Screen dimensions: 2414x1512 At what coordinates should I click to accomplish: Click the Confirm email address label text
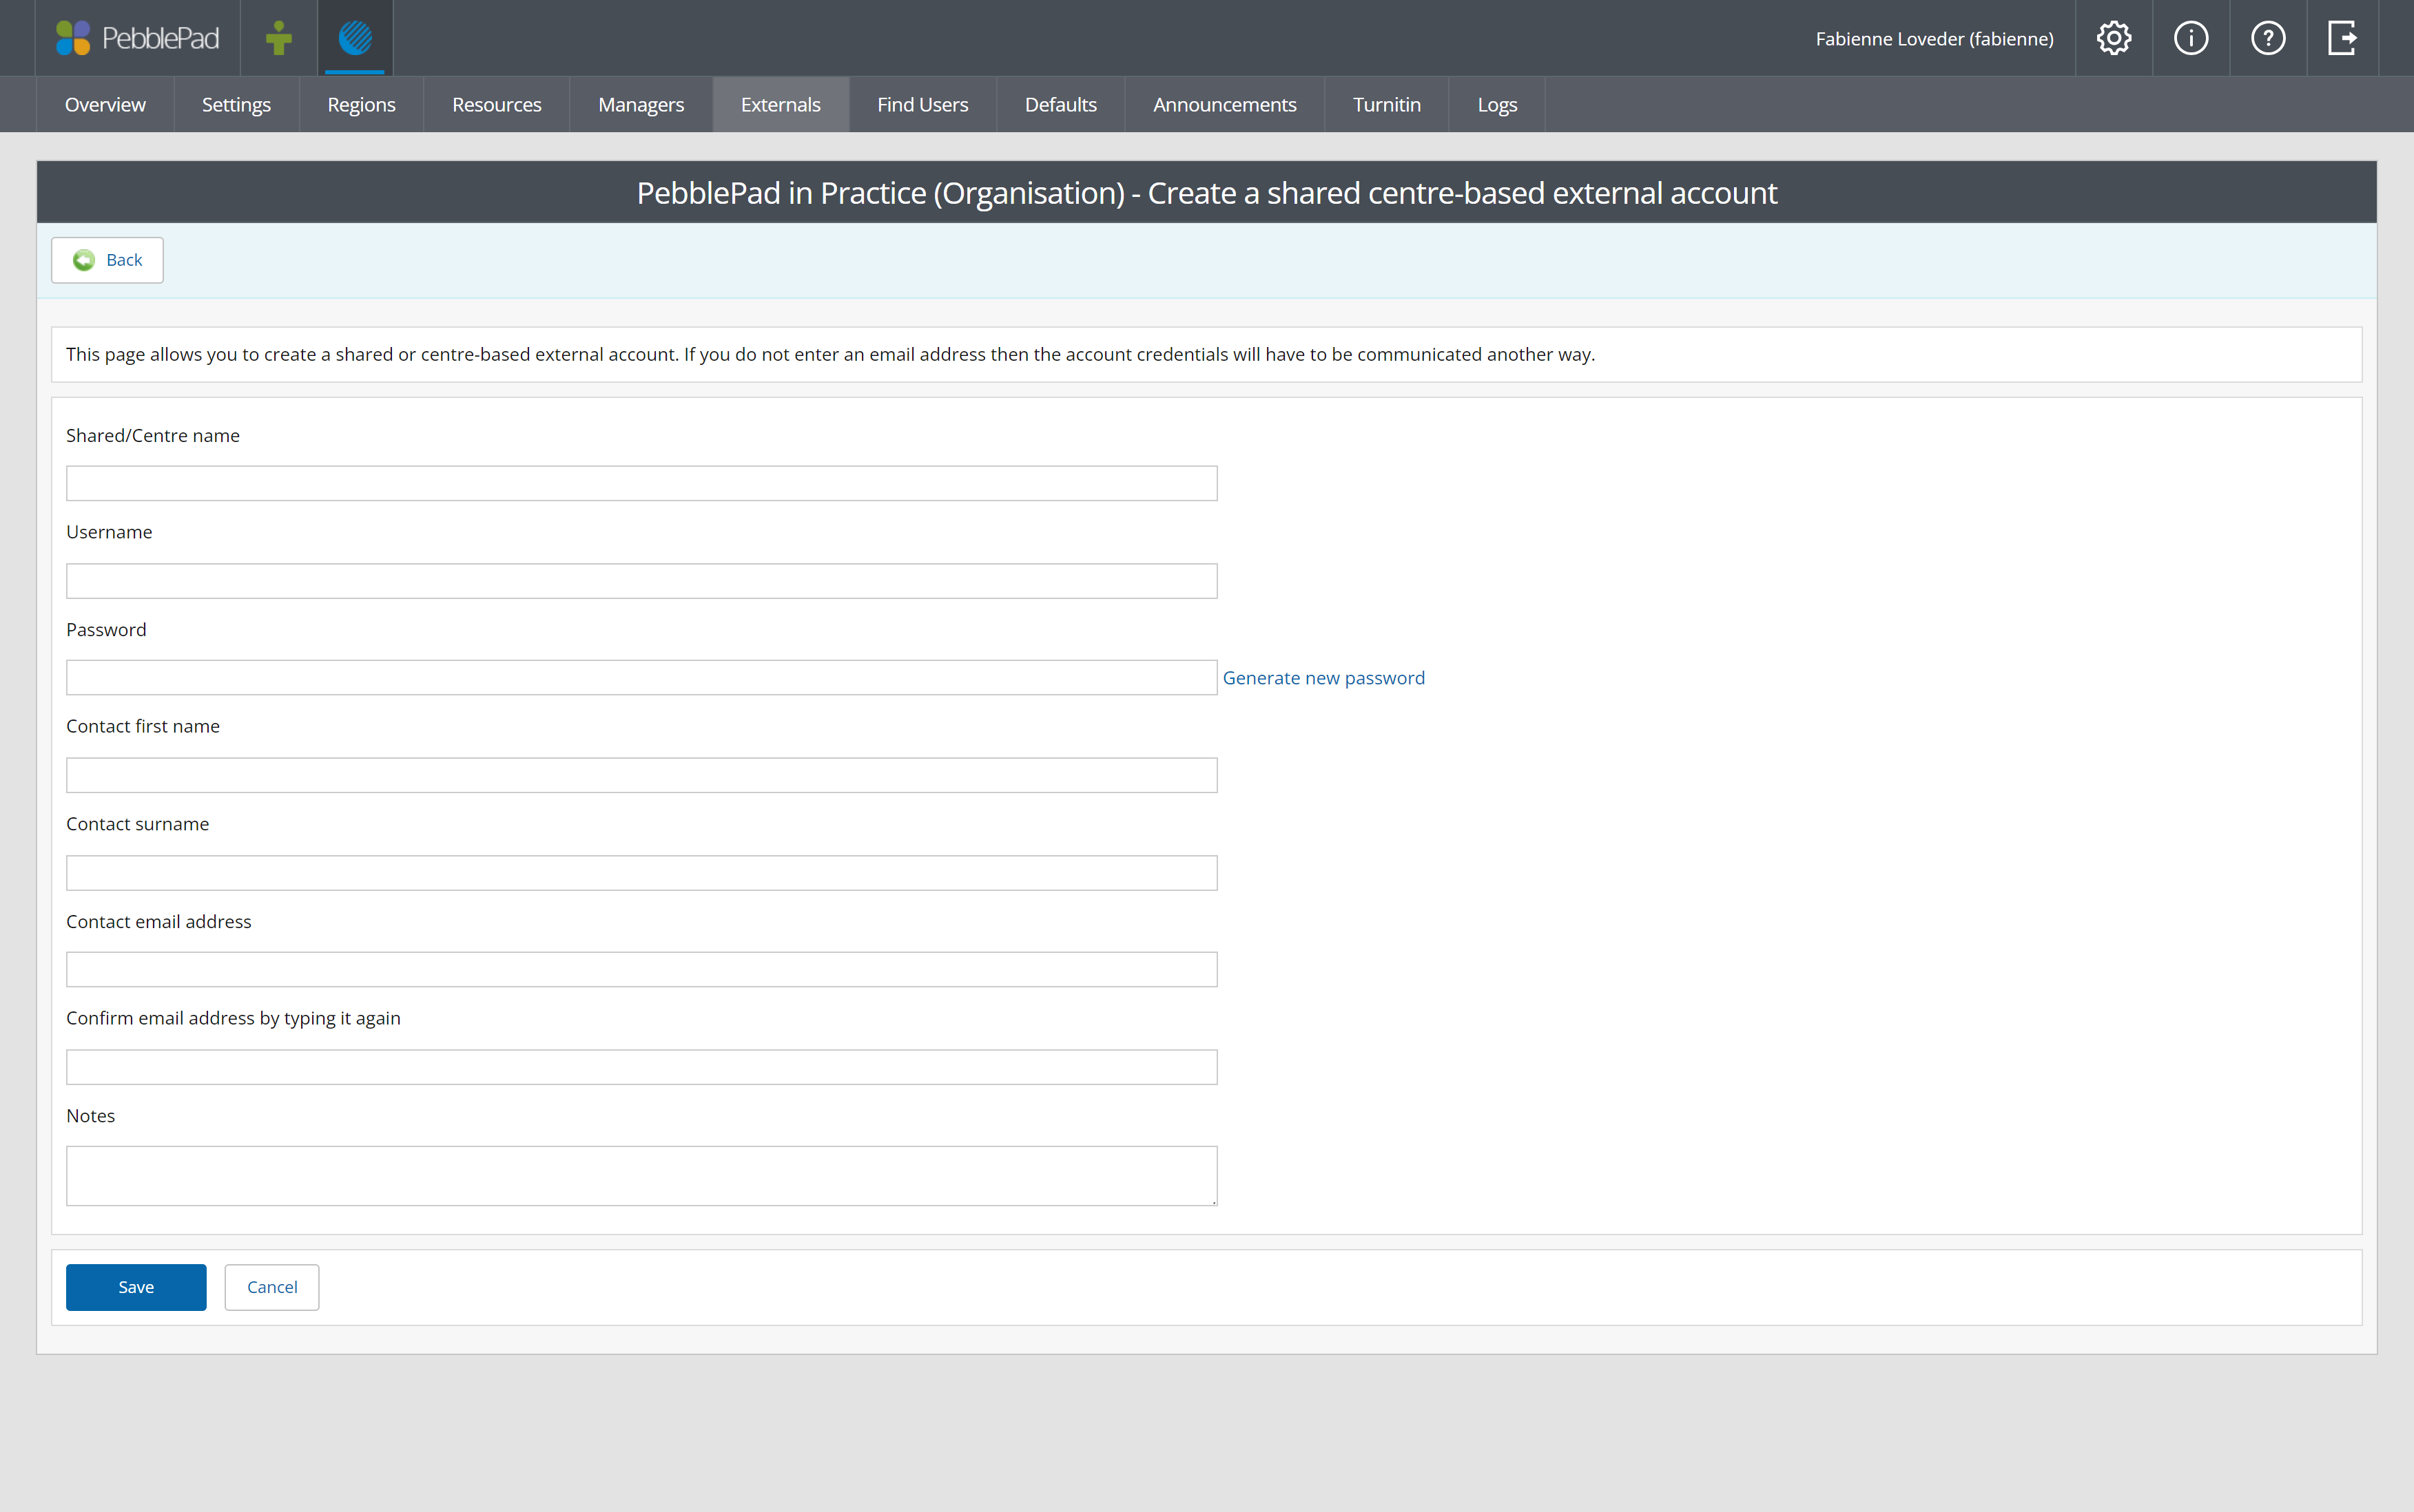tap(233, 1018)
